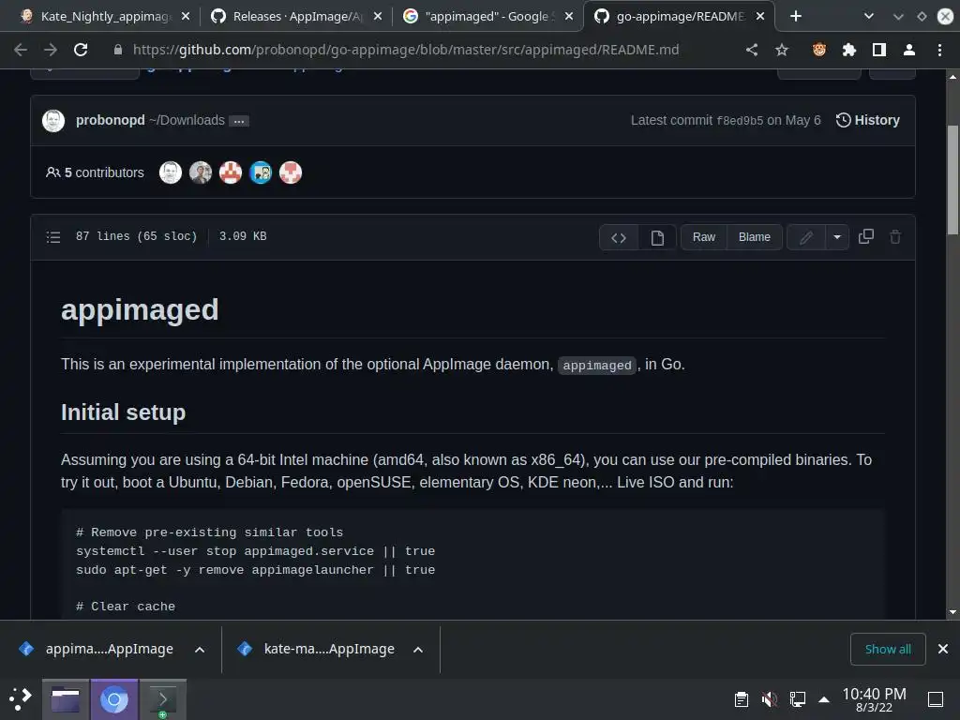Open the extensions puzzle icon
Screen dimensions: 960x720
pyautogui.click(x=849, y=50)
